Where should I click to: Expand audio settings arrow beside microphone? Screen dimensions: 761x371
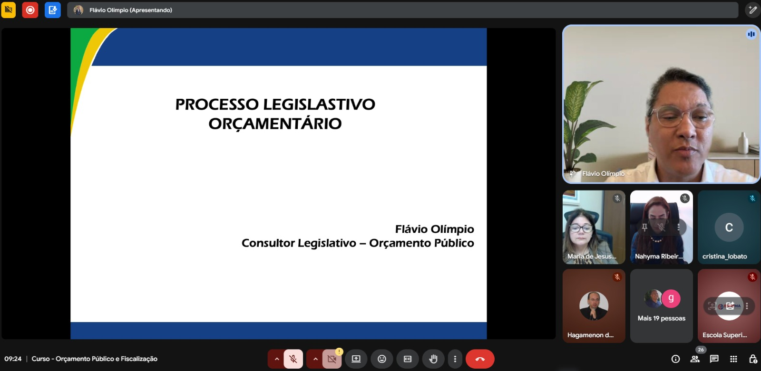click(276, 359)
